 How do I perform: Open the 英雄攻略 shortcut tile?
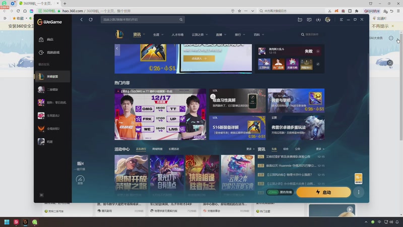click(x=293, y=64)
